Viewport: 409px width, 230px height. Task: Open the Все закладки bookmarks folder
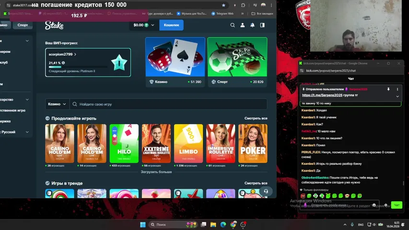(x=262, y=13)
